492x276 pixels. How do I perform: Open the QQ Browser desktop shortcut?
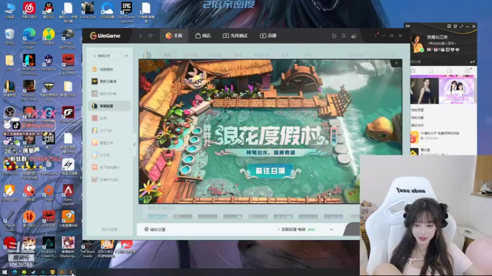pyautogui.click(x=107, y=10)
